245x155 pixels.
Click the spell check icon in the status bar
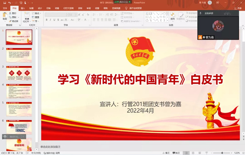tap(27, 153)
